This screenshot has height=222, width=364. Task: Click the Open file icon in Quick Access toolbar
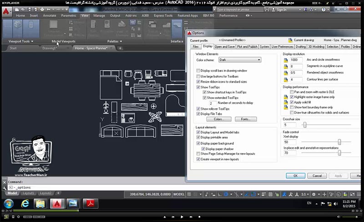tap(23, 10)
